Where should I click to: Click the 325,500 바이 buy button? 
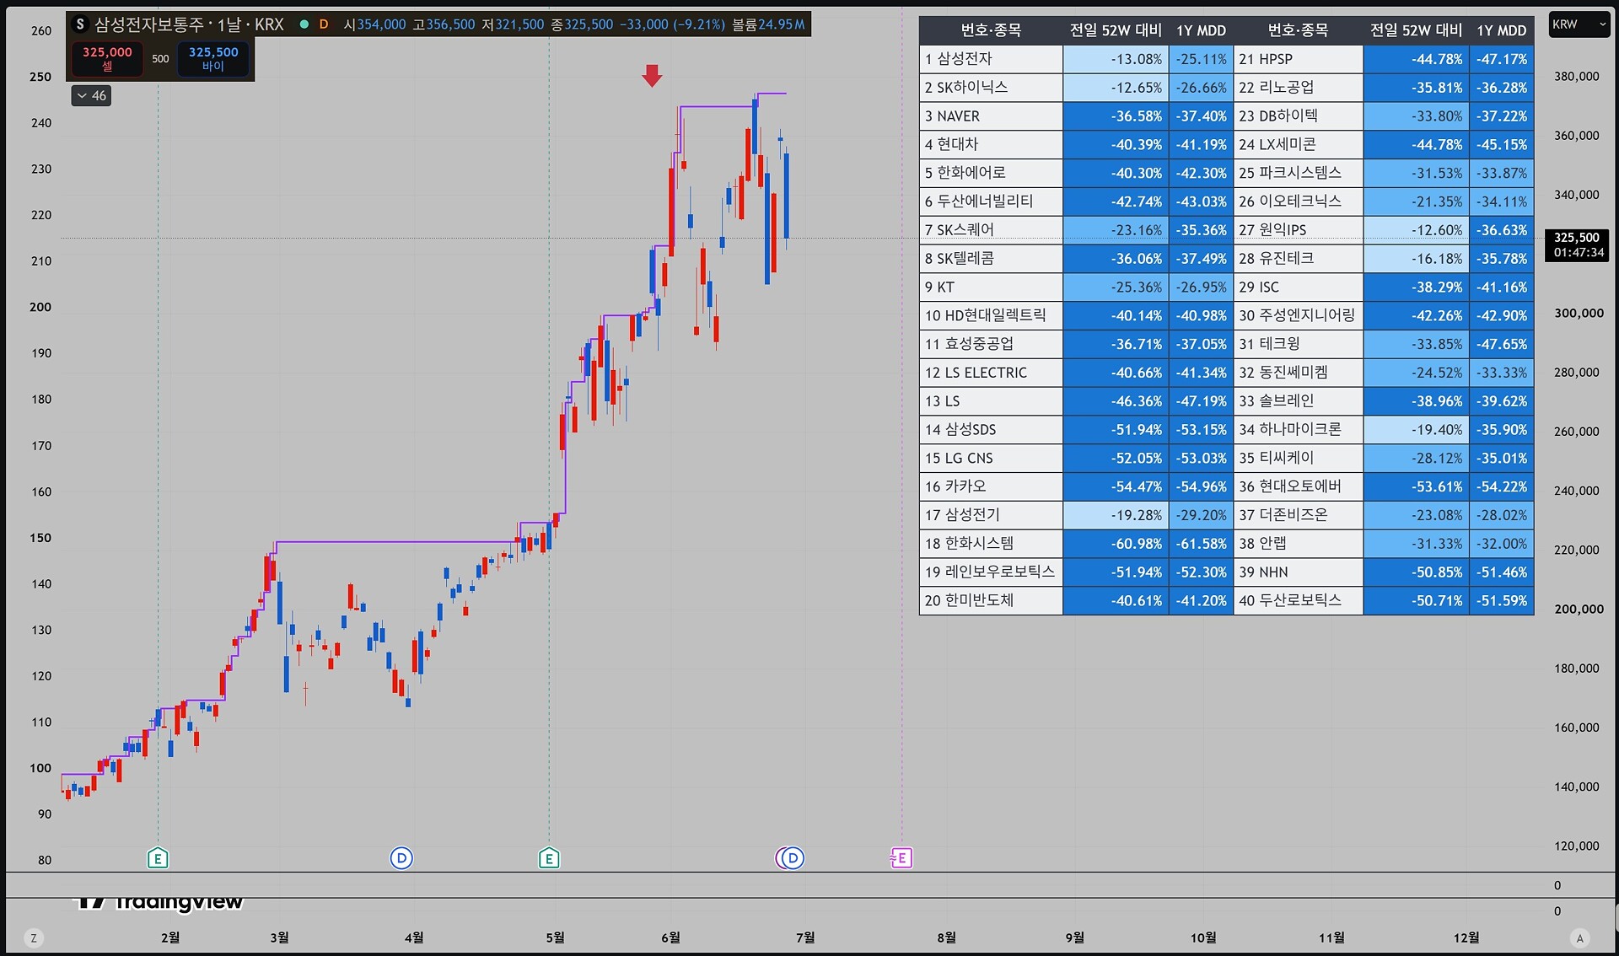(x=213, y=58)
